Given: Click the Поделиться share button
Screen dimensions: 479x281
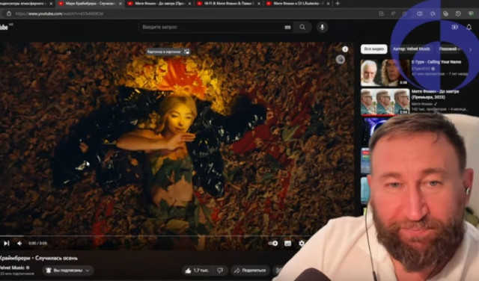Looking at the screenshot, I should pos(250,271).
